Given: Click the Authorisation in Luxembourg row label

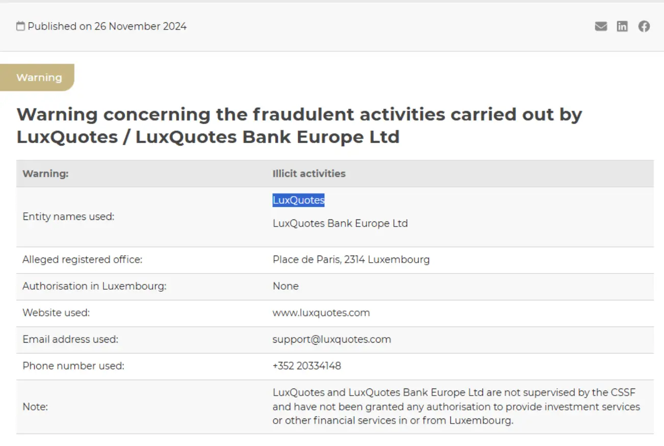Looking at the screenshot, I should pos(94,286).
